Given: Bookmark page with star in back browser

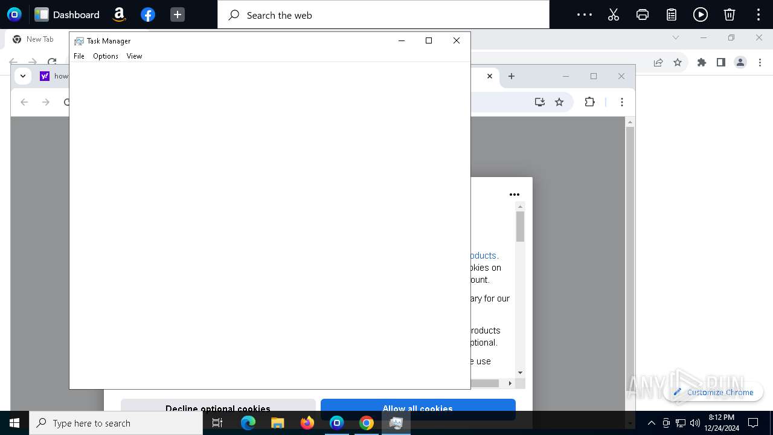Looking at the screenshot, I should click(678, 62).
